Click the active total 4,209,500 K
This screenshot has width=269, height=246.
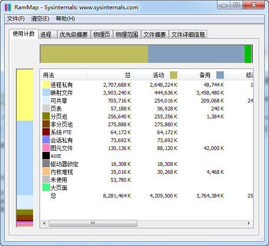pos(163,196)
